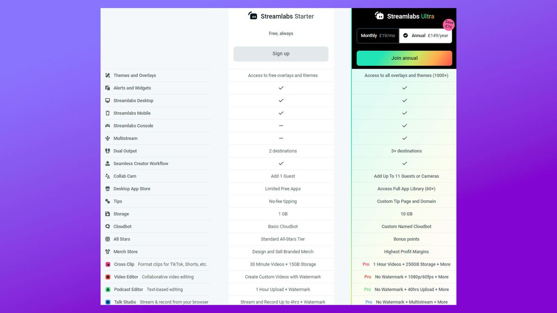Image resolution: width=557 pixels, height=313 pixels.
Task: Click the Multistream broadcast icon
Action: coord(108,138)
